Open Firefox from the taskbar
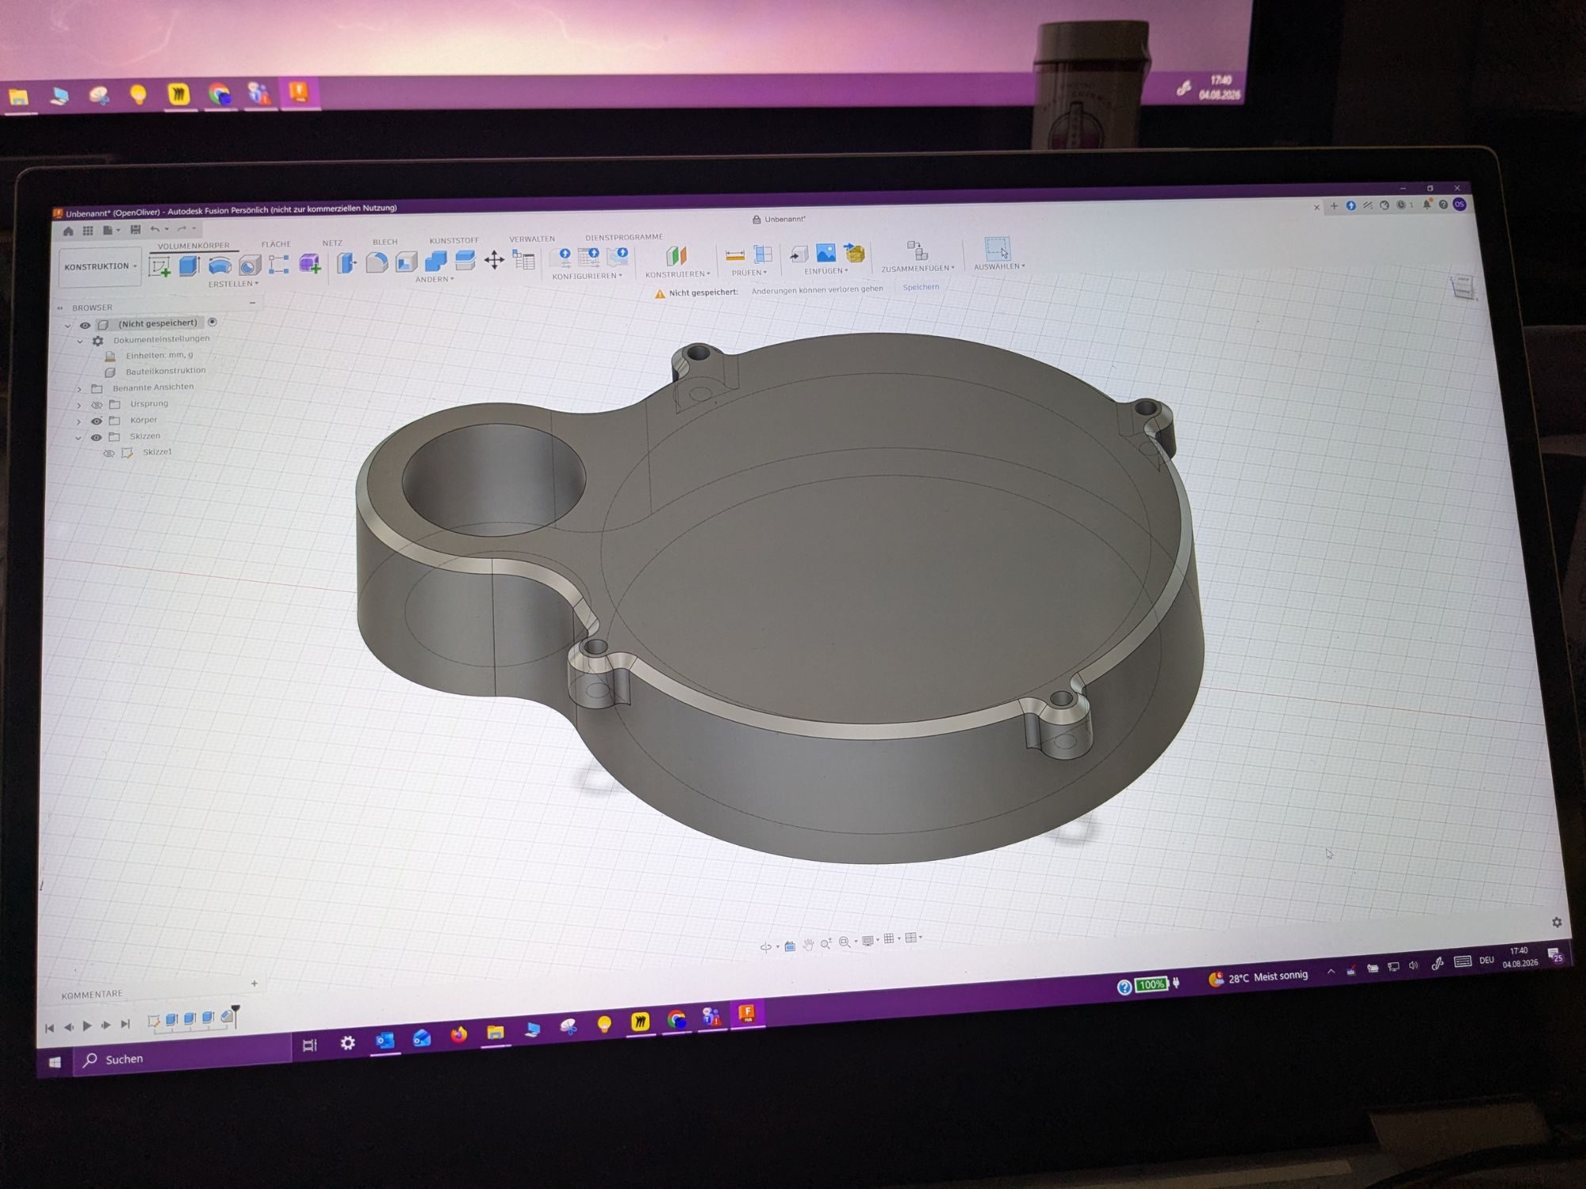This screenshot has height=1189, width=1586. [458, 1034]
